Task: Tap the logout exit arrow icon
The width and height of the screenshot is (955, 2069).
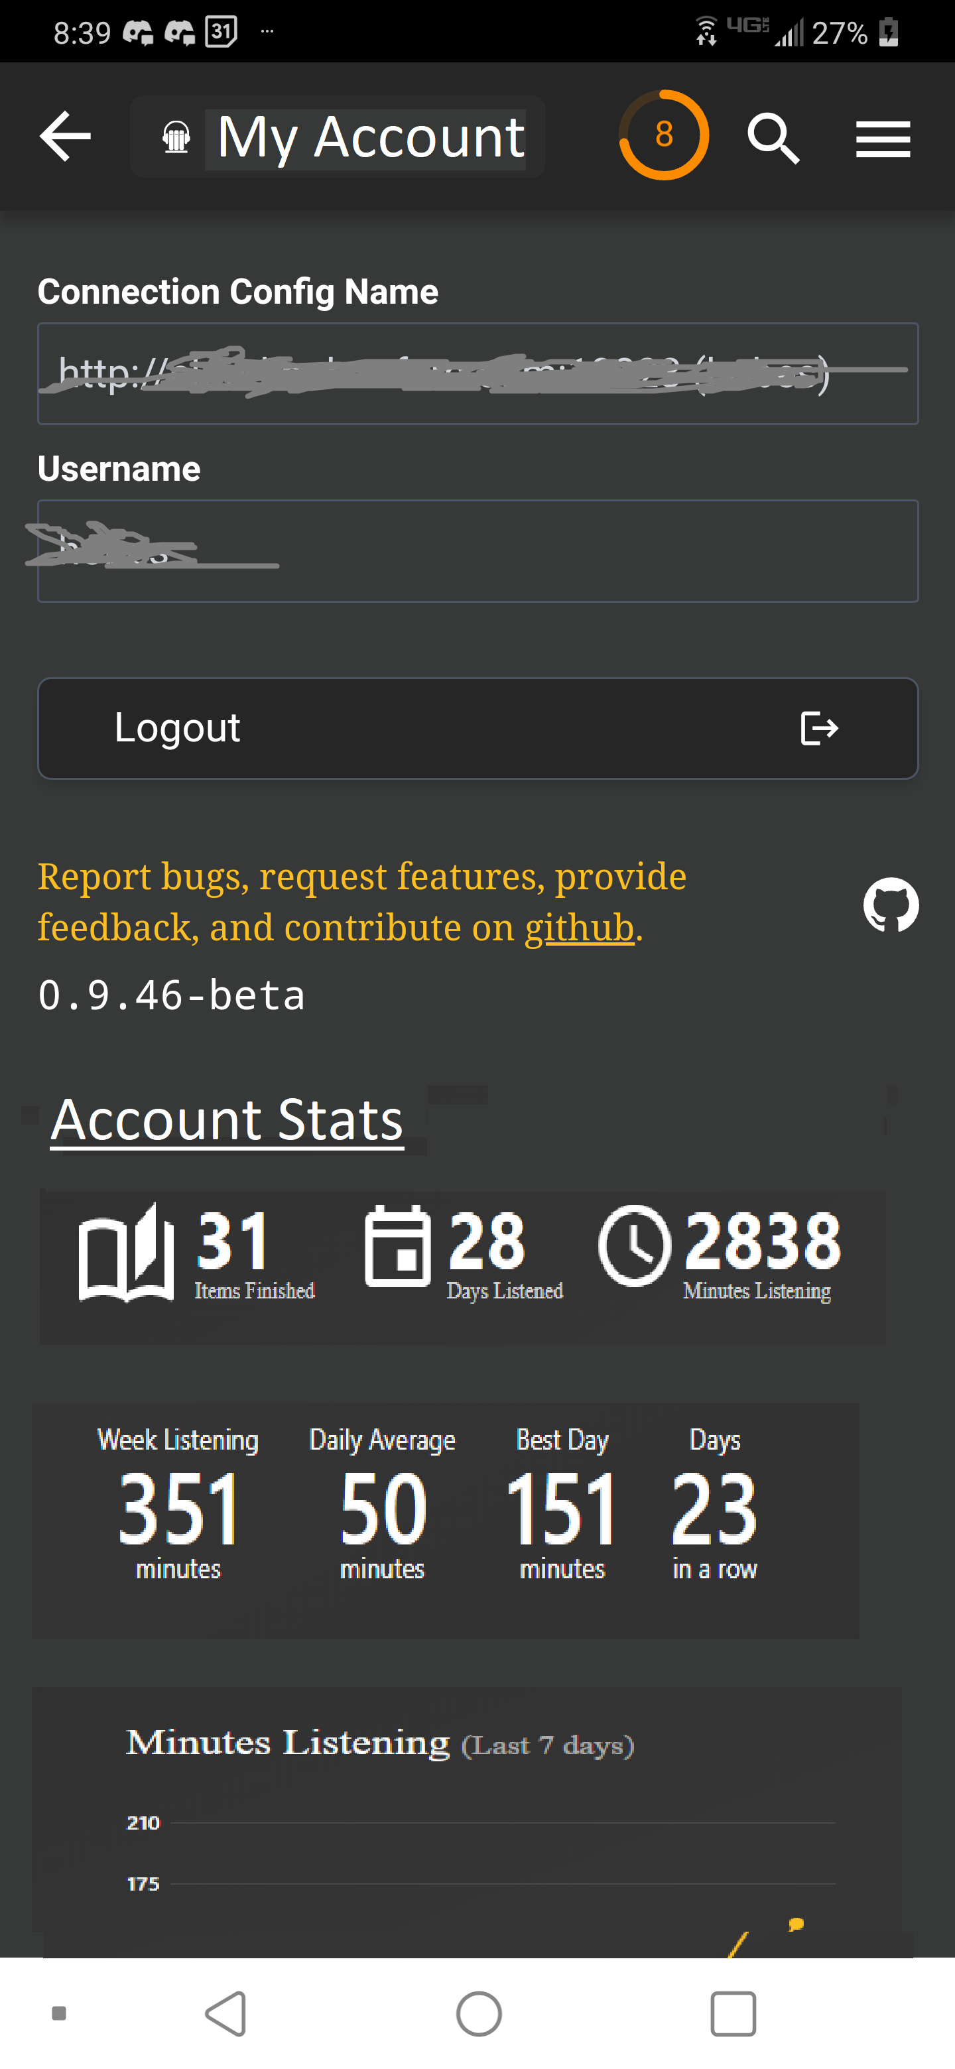Action: point(819,729)
